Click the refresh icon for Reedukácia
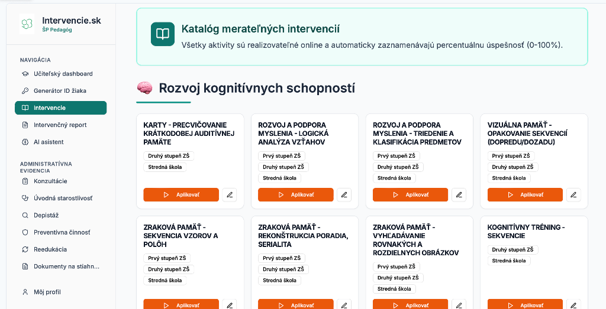The width and height of the screenshot is (606, 309). (25, 249)
